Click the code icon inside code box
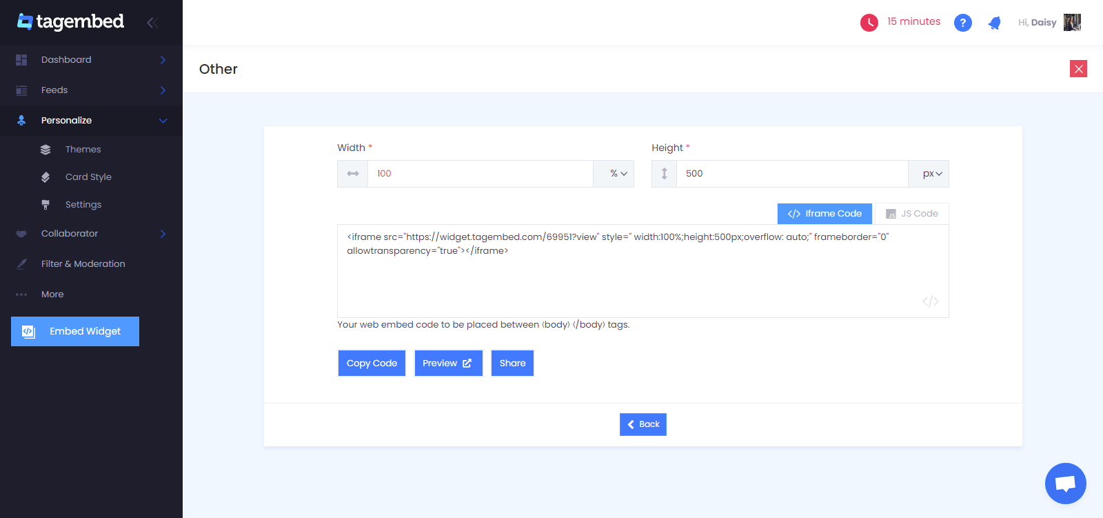This screenshot has width=1103, height=518. (x=931, y=301)
